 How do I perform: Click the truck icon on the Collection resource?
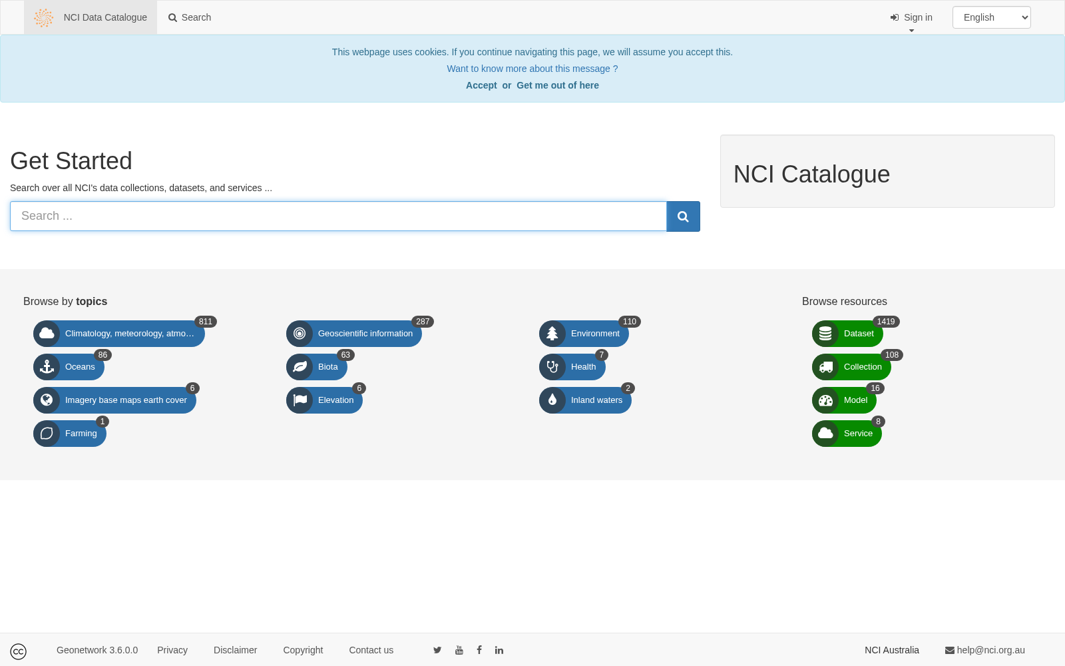tap(825, 367)
